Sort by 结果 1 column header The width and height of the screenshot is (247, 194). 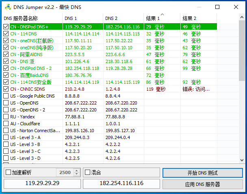(162, 18)
